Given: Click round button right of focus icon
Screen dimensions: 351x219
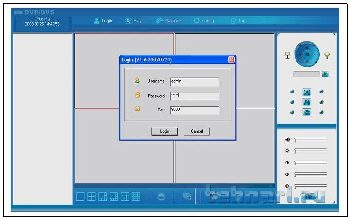Looking at the screenshot, I should tap(321, 102).
